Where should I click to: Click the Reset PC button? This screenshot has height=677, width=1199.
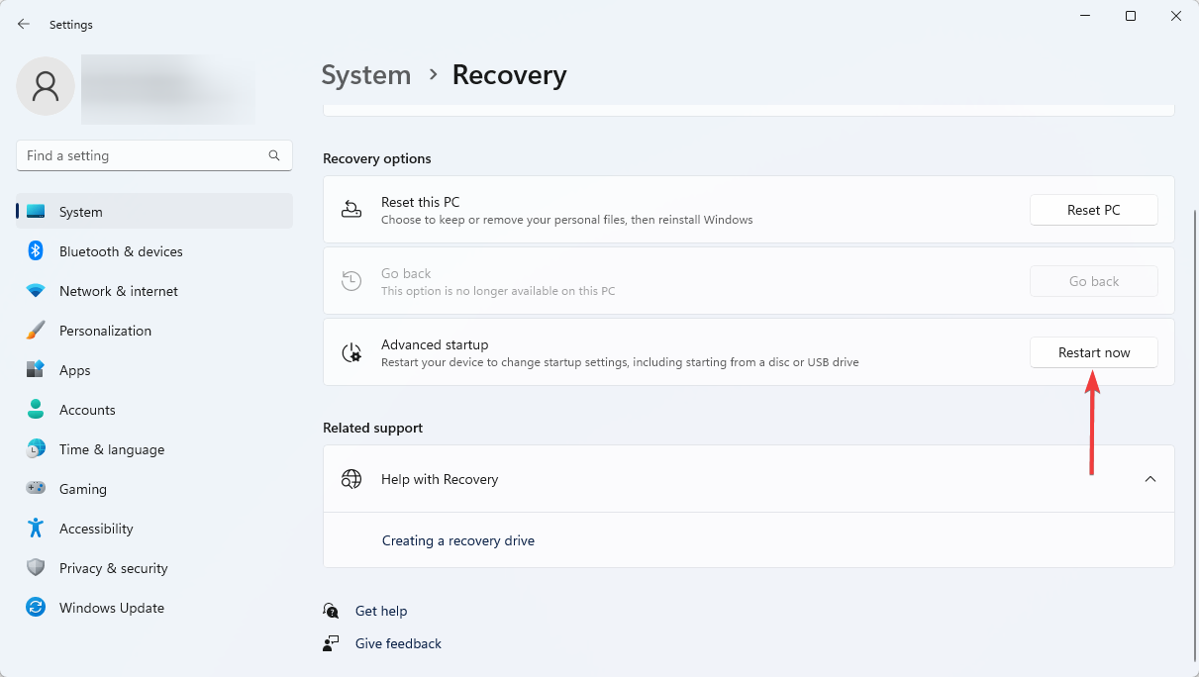1094,210
